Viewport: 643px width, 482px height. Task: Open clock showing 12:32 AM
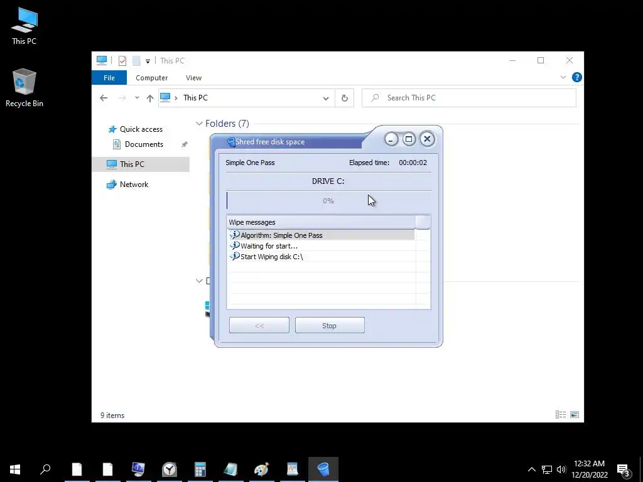tap(589, 469)
